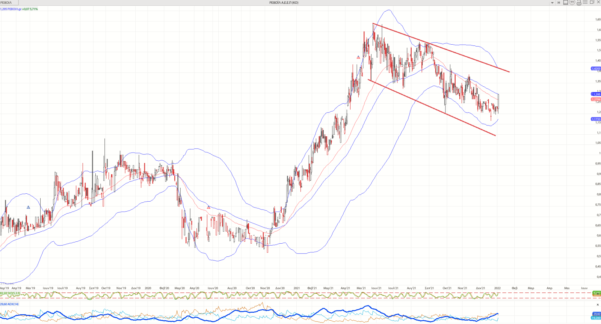The width and height of the screenshot is (601, 324).
Task: Click the H period button
Action: click(x=559, y=3)
